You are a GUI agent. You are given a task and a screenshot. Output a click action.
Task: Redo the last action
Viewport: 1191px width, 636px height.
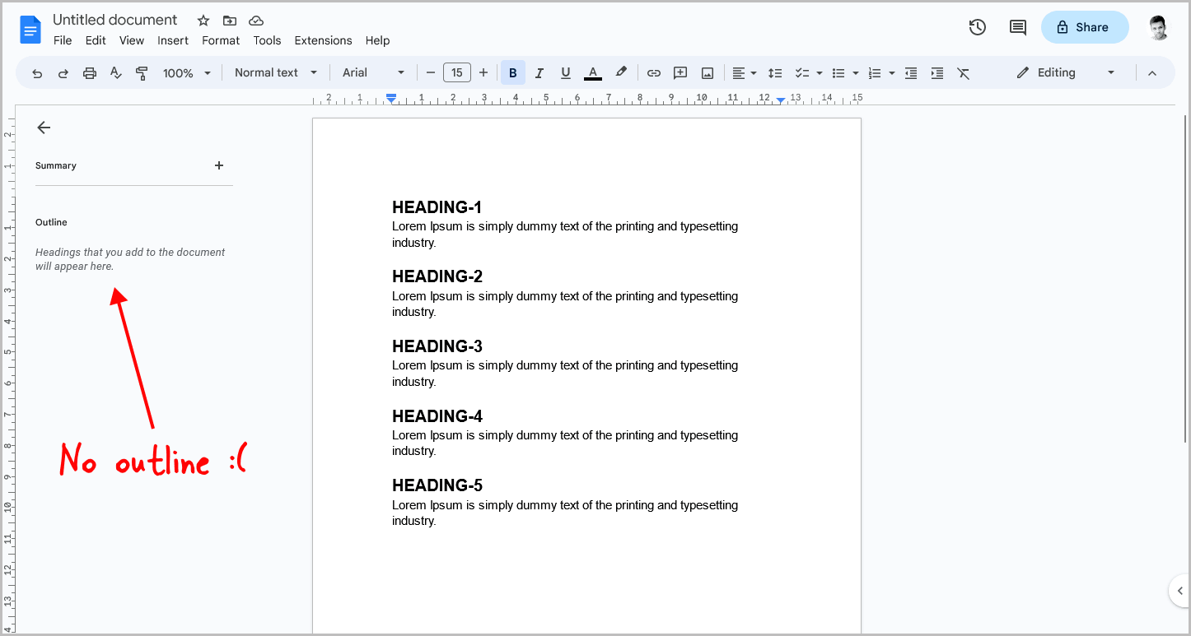point(63,73)
